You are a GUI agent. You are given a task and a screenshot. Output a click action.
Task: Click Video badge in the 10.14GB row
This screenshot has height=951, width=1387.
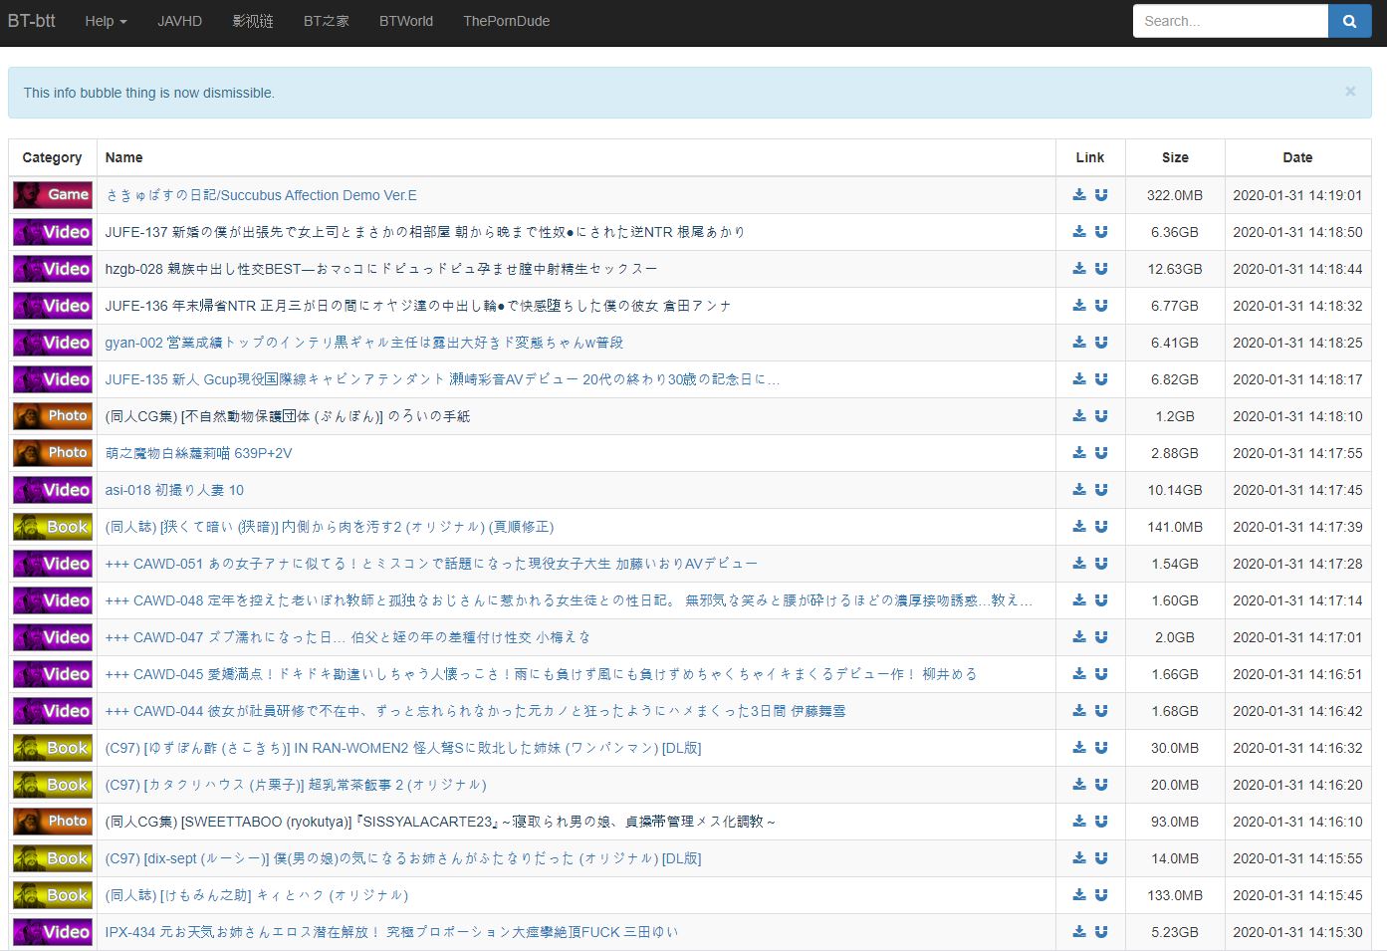click(x=53, y=490)
